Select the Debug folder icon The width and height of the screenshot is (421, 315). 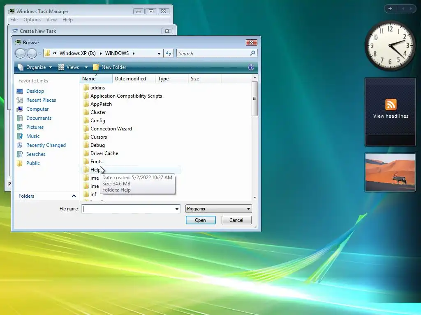(86, 145)
